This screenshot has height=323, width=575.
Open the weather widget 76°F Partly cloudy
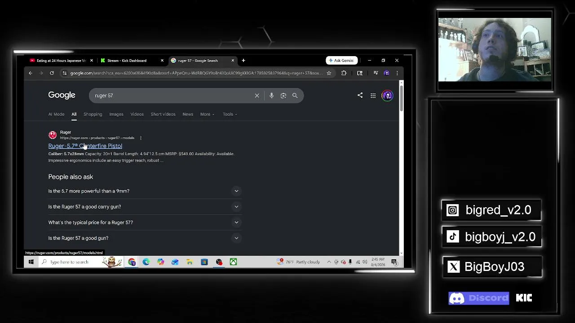tap(299, 262)
